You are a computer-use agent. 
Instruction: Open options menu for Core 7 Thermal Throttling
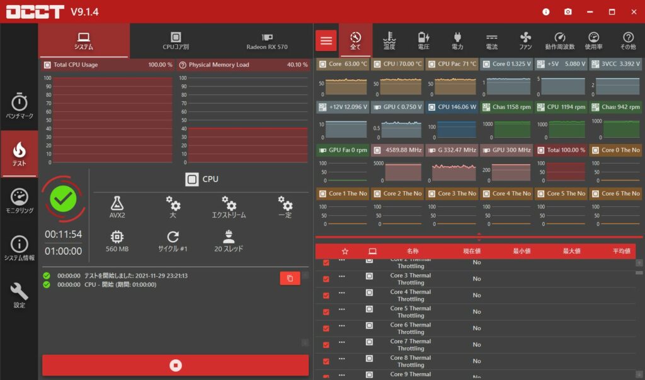(342, 342)
